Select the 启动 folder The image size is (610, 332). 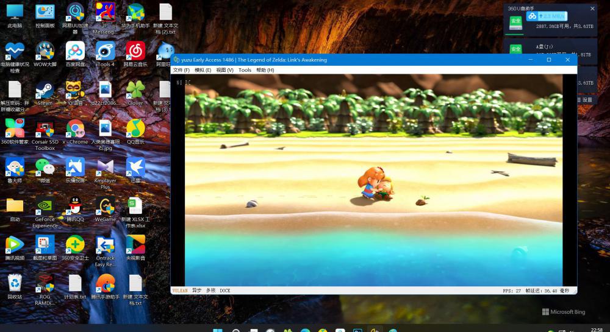(15, 210)
